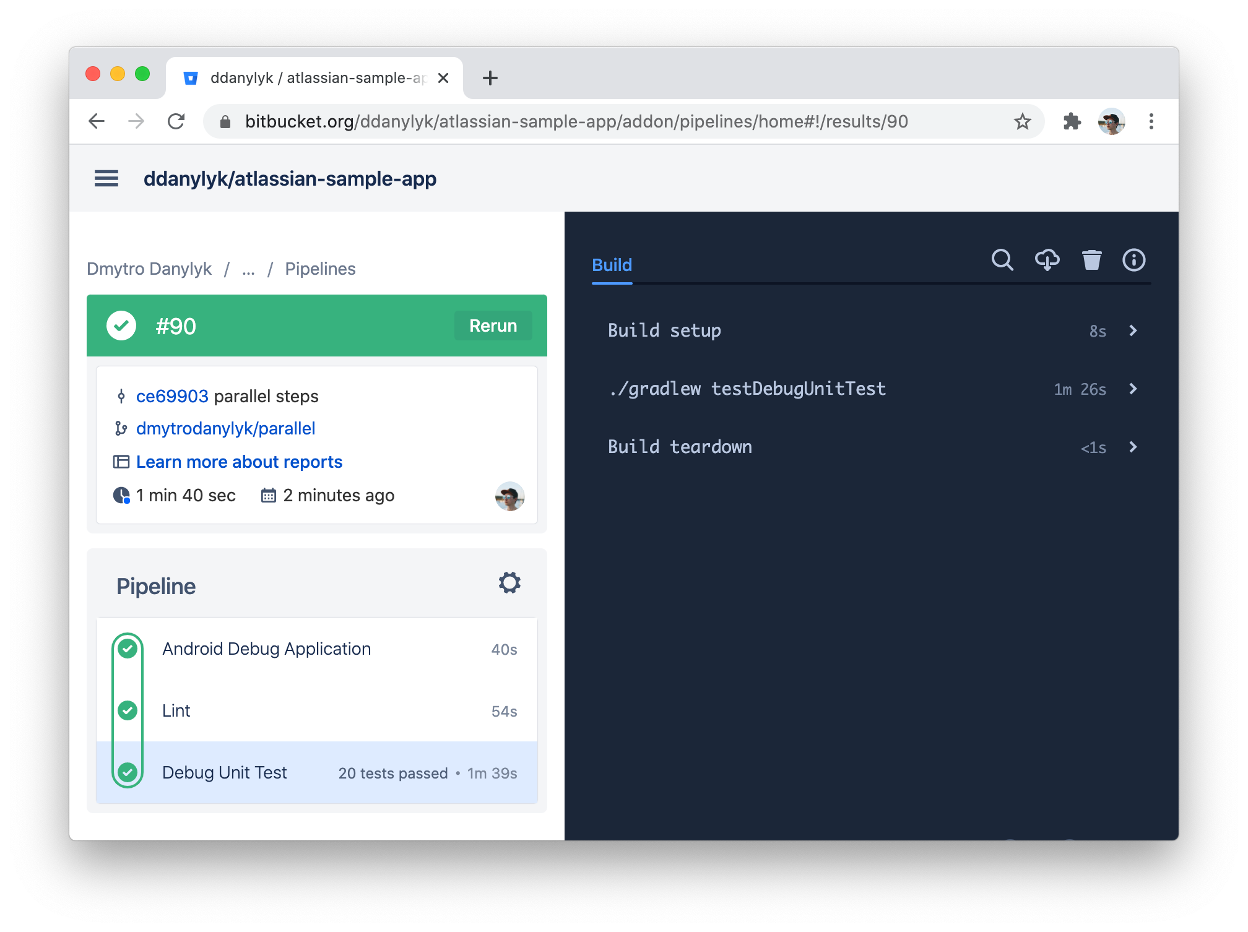Search the build log with magnifier icon
The height and width of the screenshot is (932, 1248).
click(x=1002, y=260)
